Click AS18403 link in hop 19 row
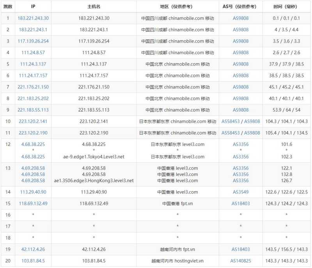 [x=241, y=249]
